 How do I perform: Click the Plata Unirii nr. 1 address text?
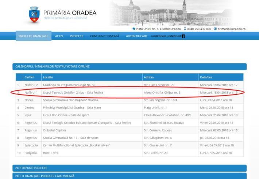tap(158, 29)
